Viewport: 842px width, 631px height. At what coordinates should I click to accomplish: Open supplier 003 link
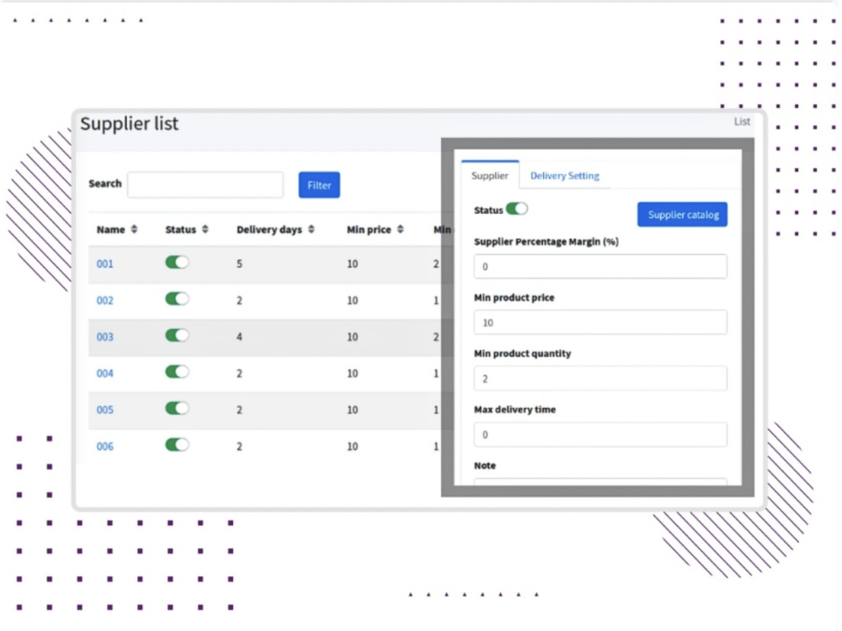click(104, 337)
